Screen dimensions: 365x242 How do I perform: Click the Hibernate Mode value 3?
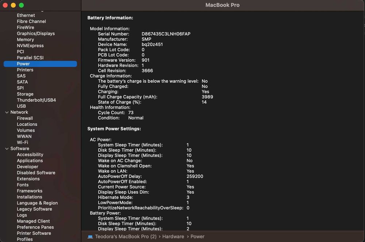click(x=188, y=197)
